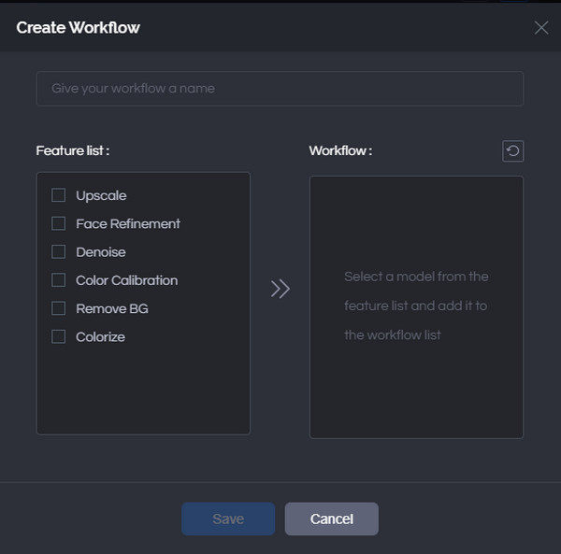Focus the workflow name input field
Screen dimensions: 561x554
pyautogui.click(x=280, y=88)
